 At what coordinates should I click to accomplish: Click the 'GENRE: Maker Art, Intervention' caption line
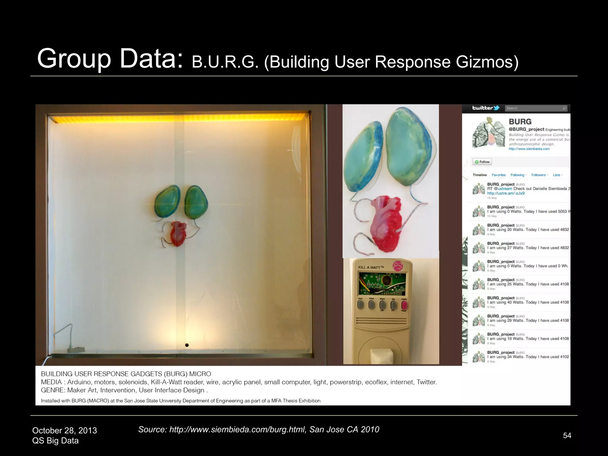[x=124, y=390]
